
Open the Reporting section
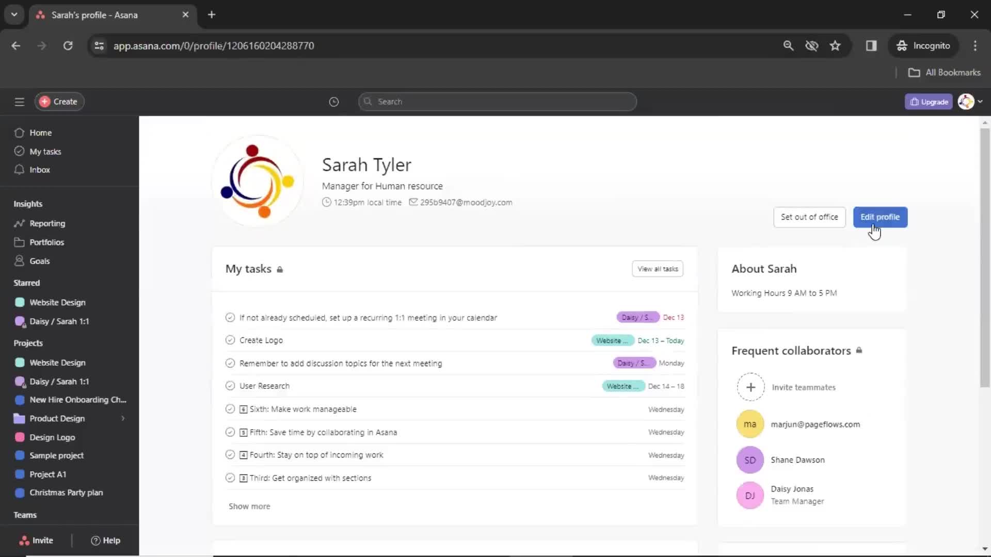(x=47, y=223)
